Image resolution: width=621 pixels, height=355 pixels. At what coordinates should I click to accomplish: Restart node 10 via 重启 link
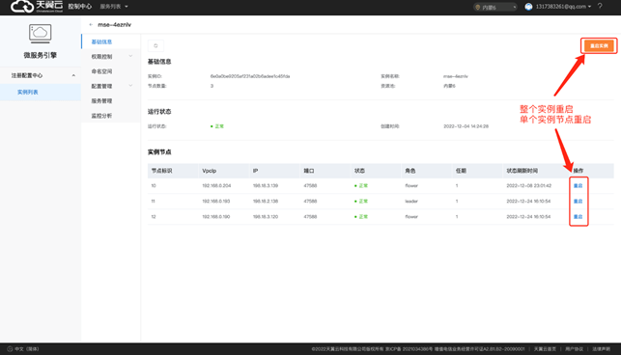[578, 185]
